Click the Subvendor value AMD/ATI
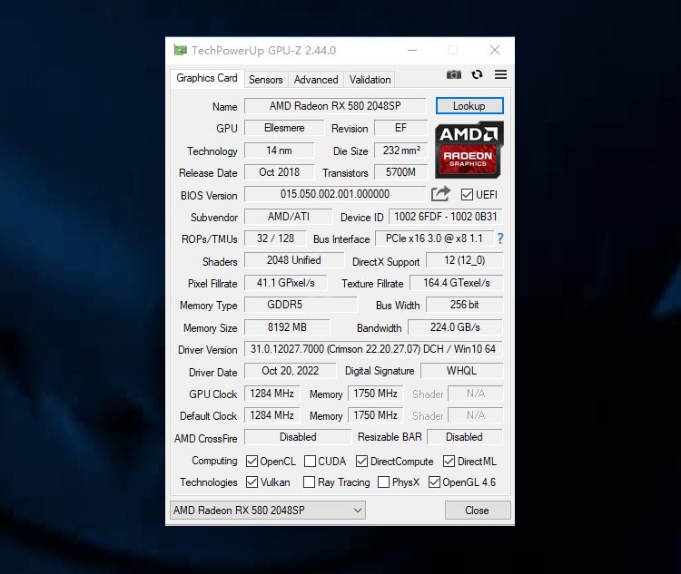 point(288,217)
